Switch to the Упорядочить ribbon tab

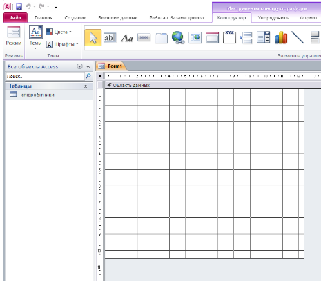click(x=273, y=18)
